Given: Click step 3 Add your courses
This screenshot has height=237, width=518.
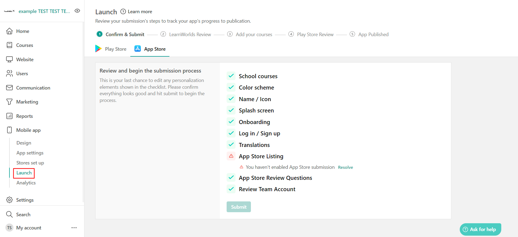Looking at the screenshot, I should coord(250,34).
